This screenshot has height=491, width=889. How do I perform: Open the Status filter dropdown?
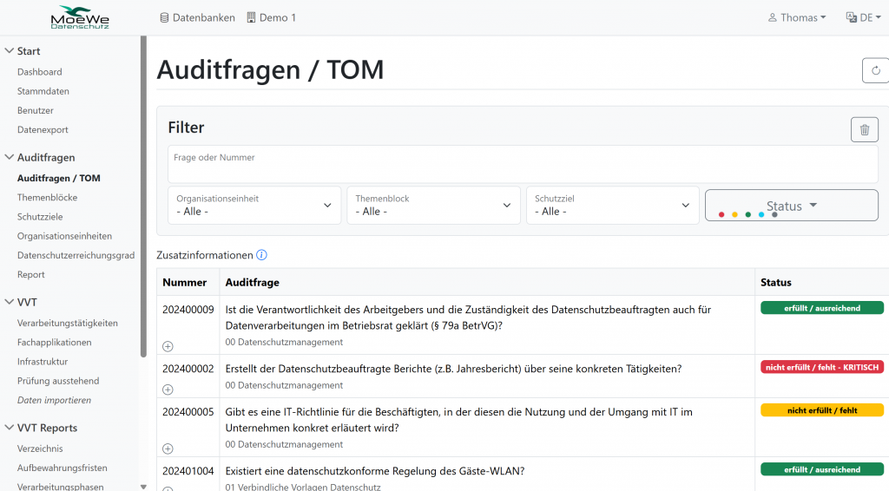791,206
